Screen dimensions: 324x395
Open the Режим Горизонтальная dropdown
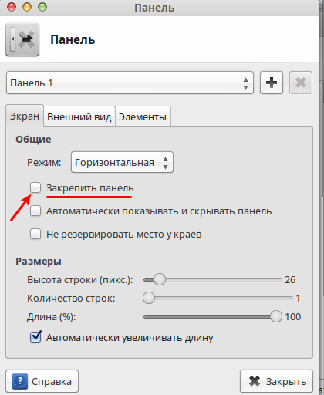tap(122, 162)
